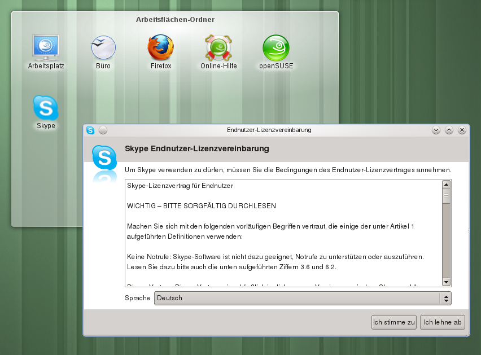
Task: Click the license scrollbar down arrow
Action: coord(447,282)
